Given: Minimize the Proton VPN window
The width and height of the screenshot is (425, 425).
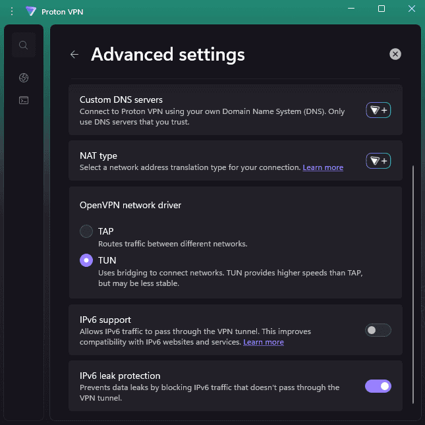Looking at the screenshot, I should 351,9.
